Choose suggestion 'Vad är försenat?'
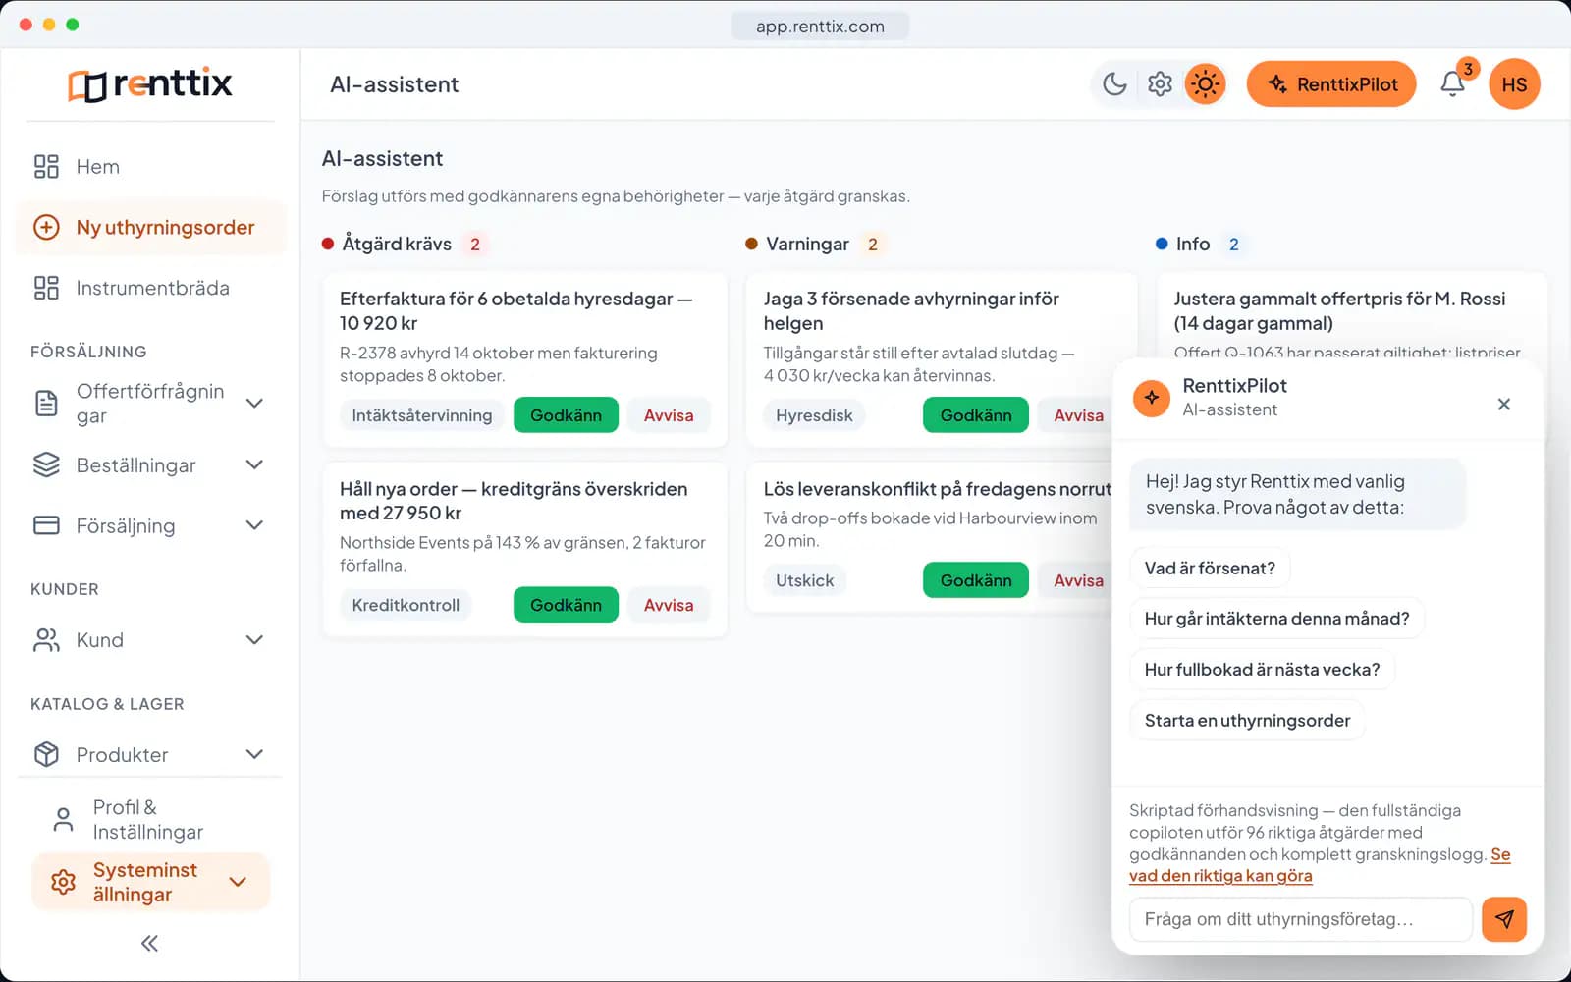 tap(1210, 568)
